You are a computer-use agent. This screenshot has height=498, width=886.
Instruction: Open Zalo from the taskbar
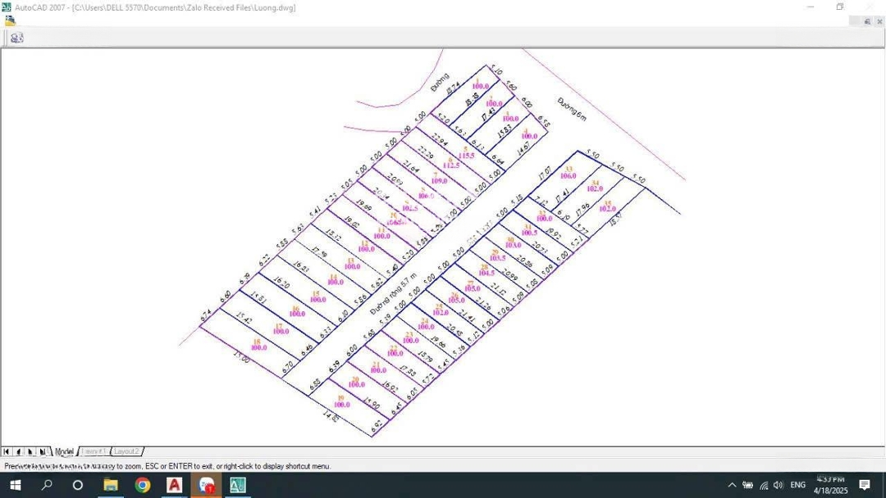[206, 485]
